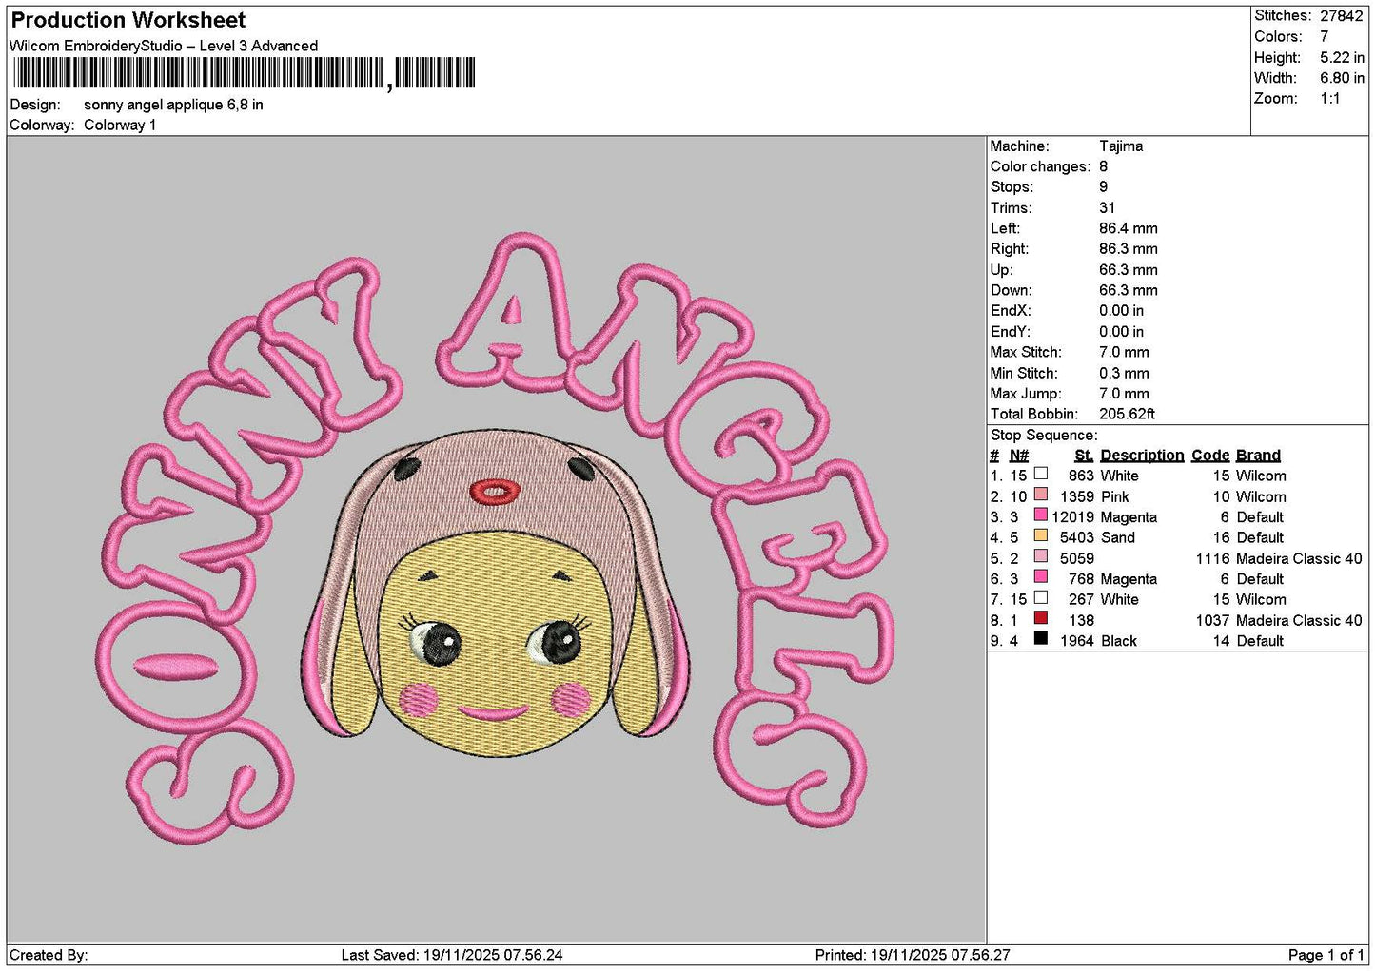Click code 1116 in the Madeira Classic 40 row
The image size is (1375, 971).
coord(1212,558)
